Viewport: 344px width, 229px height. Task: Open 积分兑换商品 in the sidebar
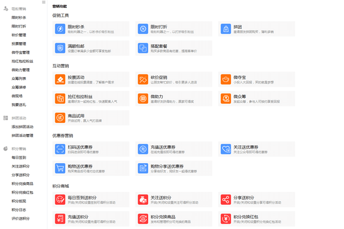(22, 183)
